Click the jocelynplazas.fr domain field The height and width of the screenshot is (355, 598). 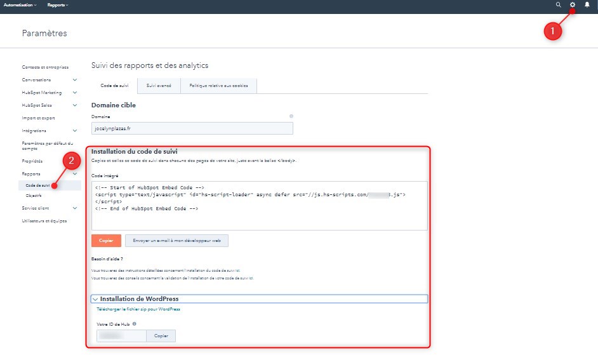(x=192, y=128)
